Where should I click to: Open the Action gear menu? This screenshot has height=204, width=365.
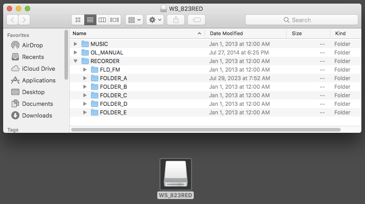155,20
